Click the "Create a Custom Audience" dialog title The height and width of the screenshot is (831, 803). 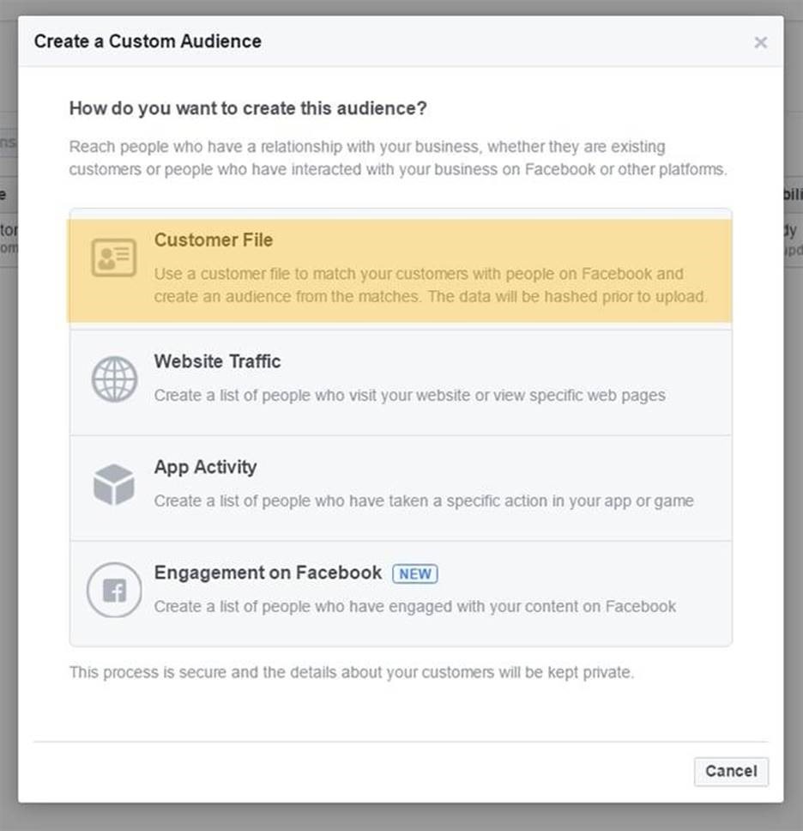click(x=148, y=41)
